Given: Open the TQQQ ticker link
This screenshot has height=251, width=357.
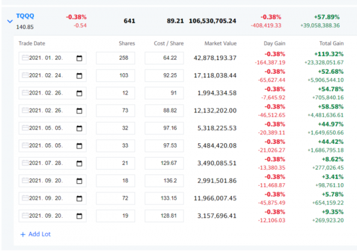Looking at the screenshot, I should 25,16.
